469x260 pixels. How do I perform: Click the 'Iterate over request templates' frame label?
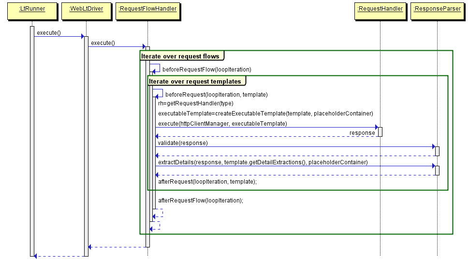pyautogui.click(x=196, y=81)
